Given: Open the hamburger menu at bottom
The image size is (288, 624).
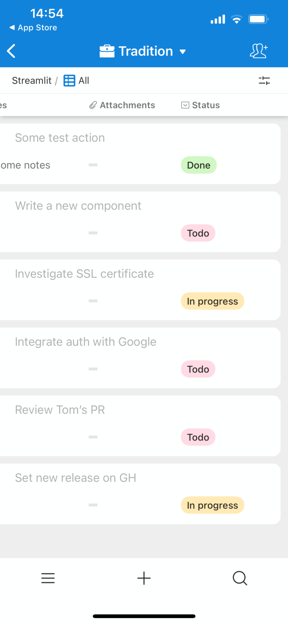Looking at the screenshot, I should coord(48,578).
